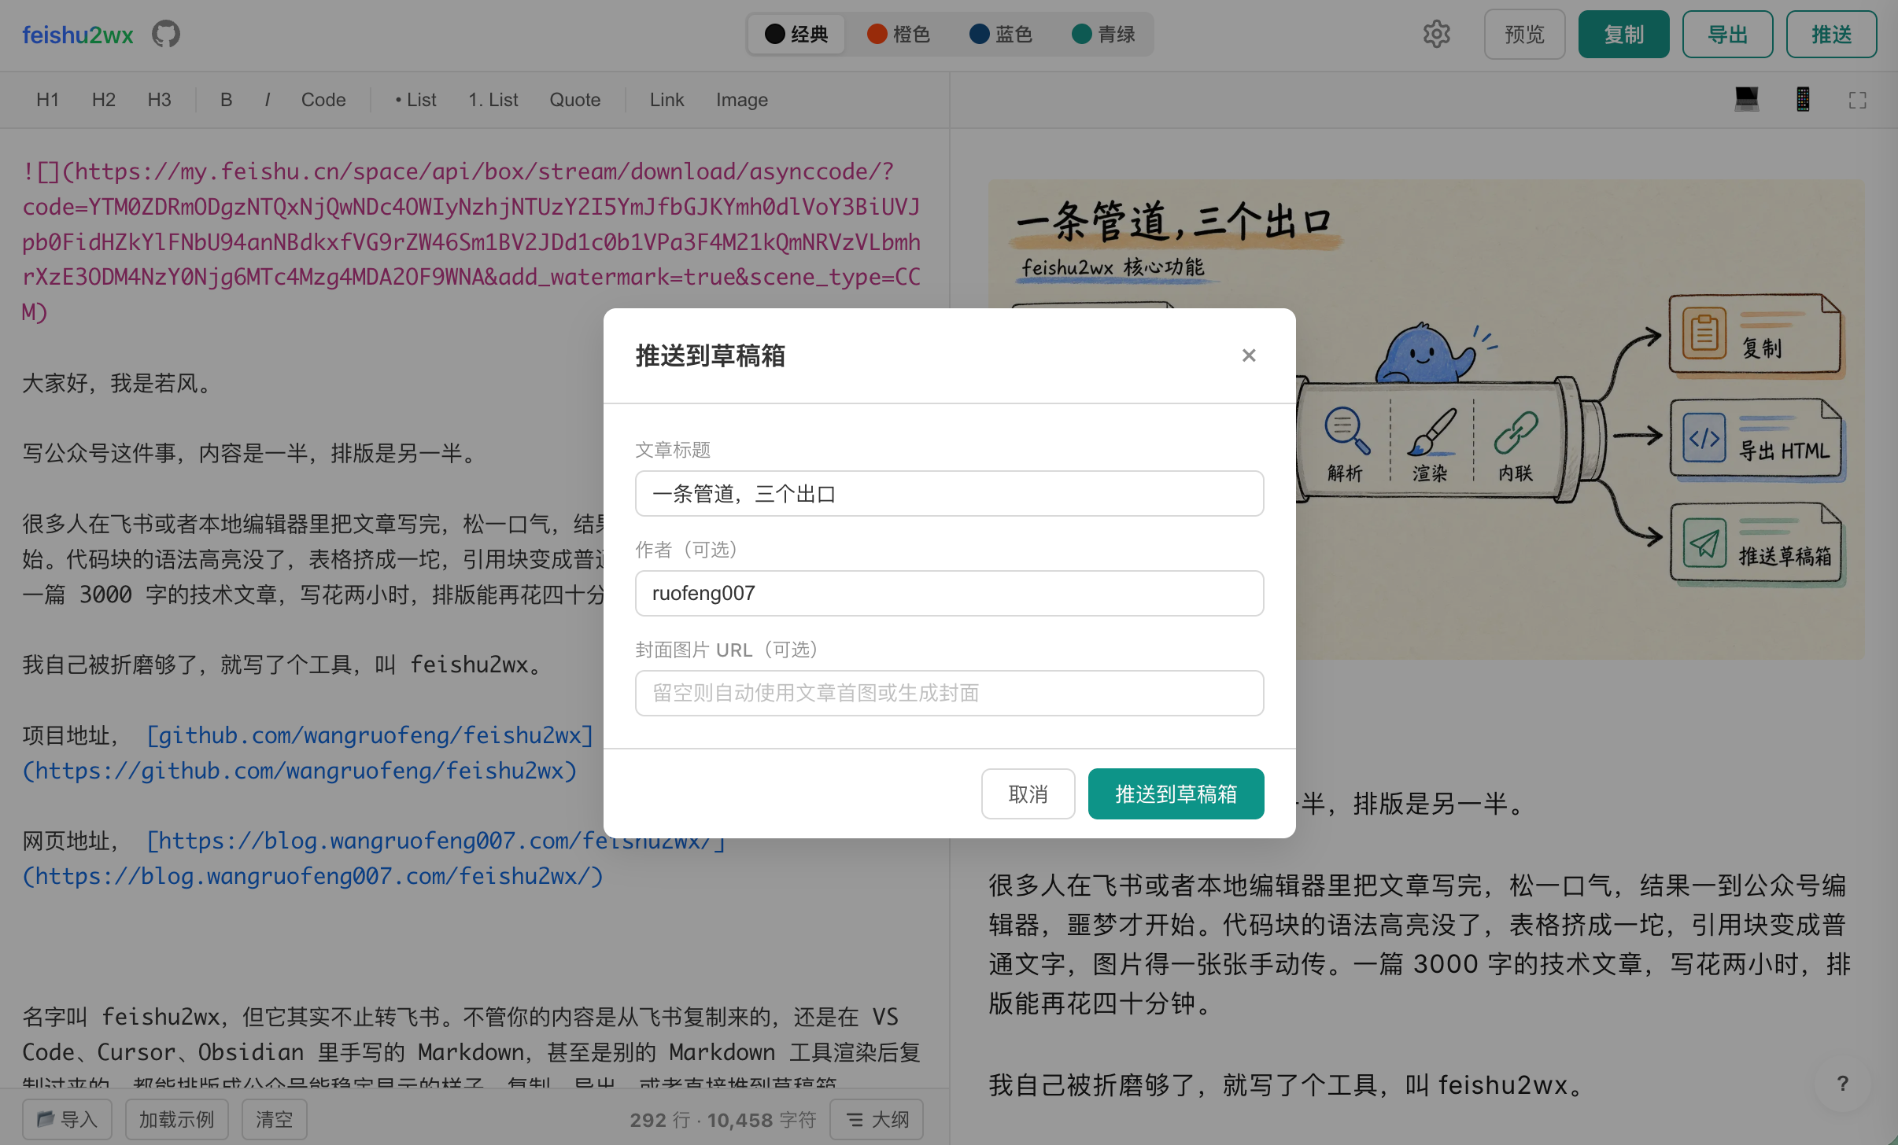
Task: Switch preview to desktop view icon
Action: pos(1746,100)
